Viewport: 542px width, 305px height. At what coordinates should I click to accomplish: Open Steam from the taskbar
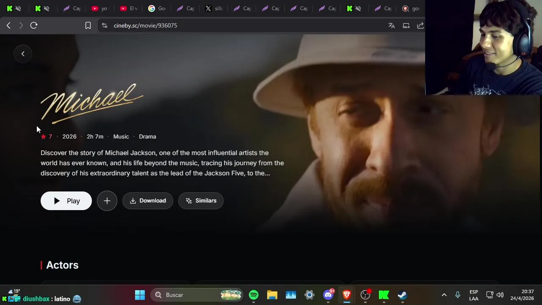(402, 295)
